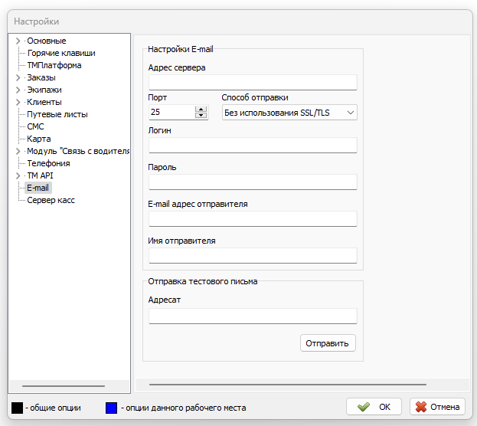Click the Отправить button
Screen dimensions: 477x426
coord(328,343)
